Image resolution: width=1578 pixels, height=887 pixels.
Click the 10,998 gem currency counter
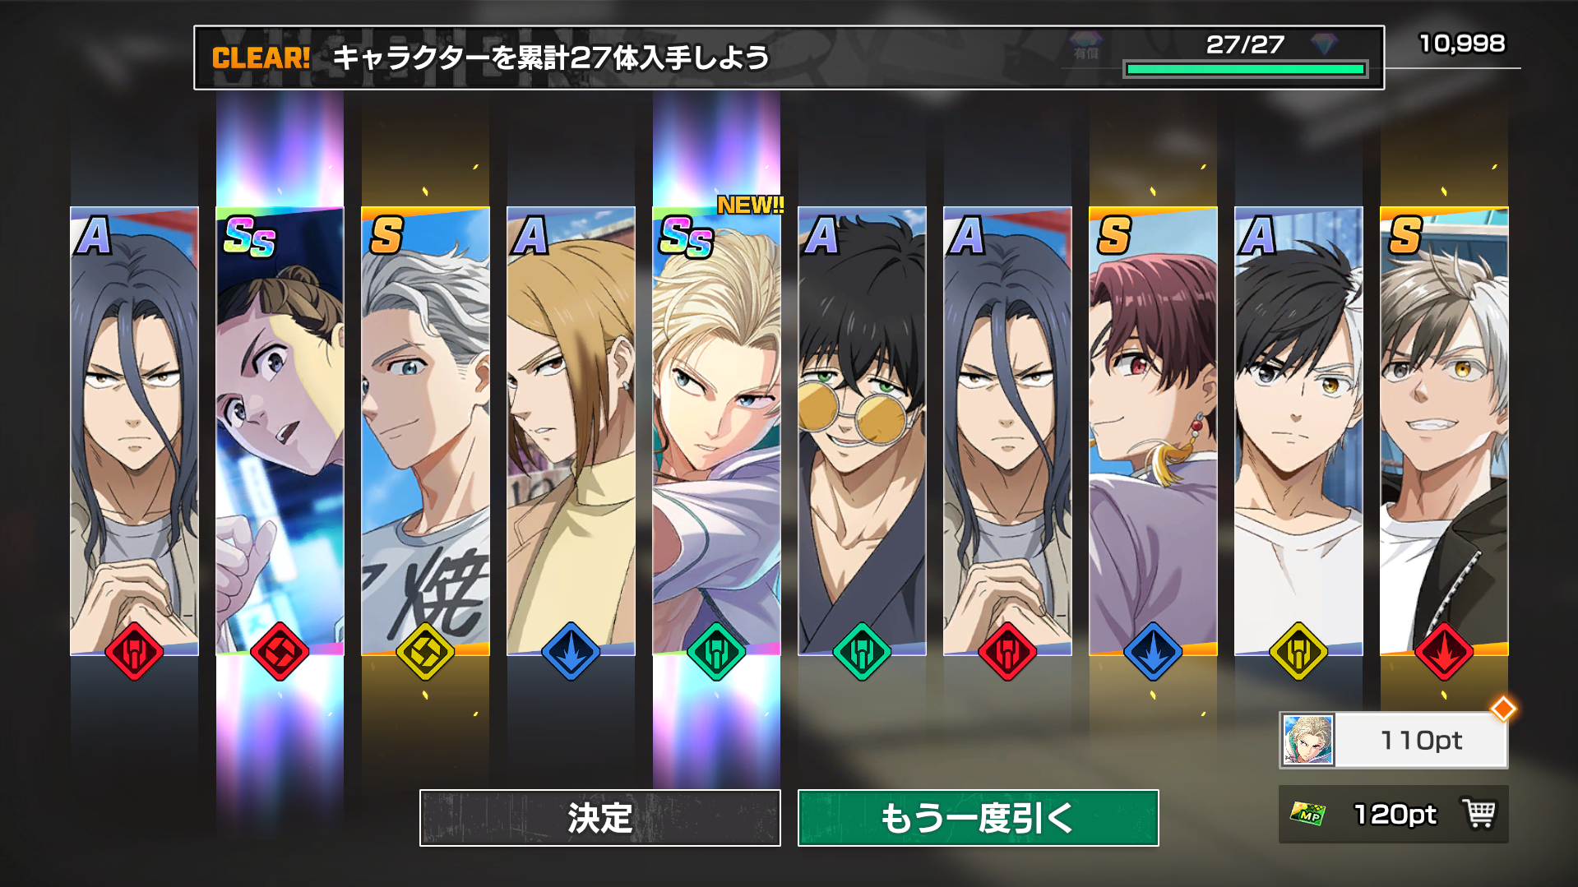(x=1462, y=44)
